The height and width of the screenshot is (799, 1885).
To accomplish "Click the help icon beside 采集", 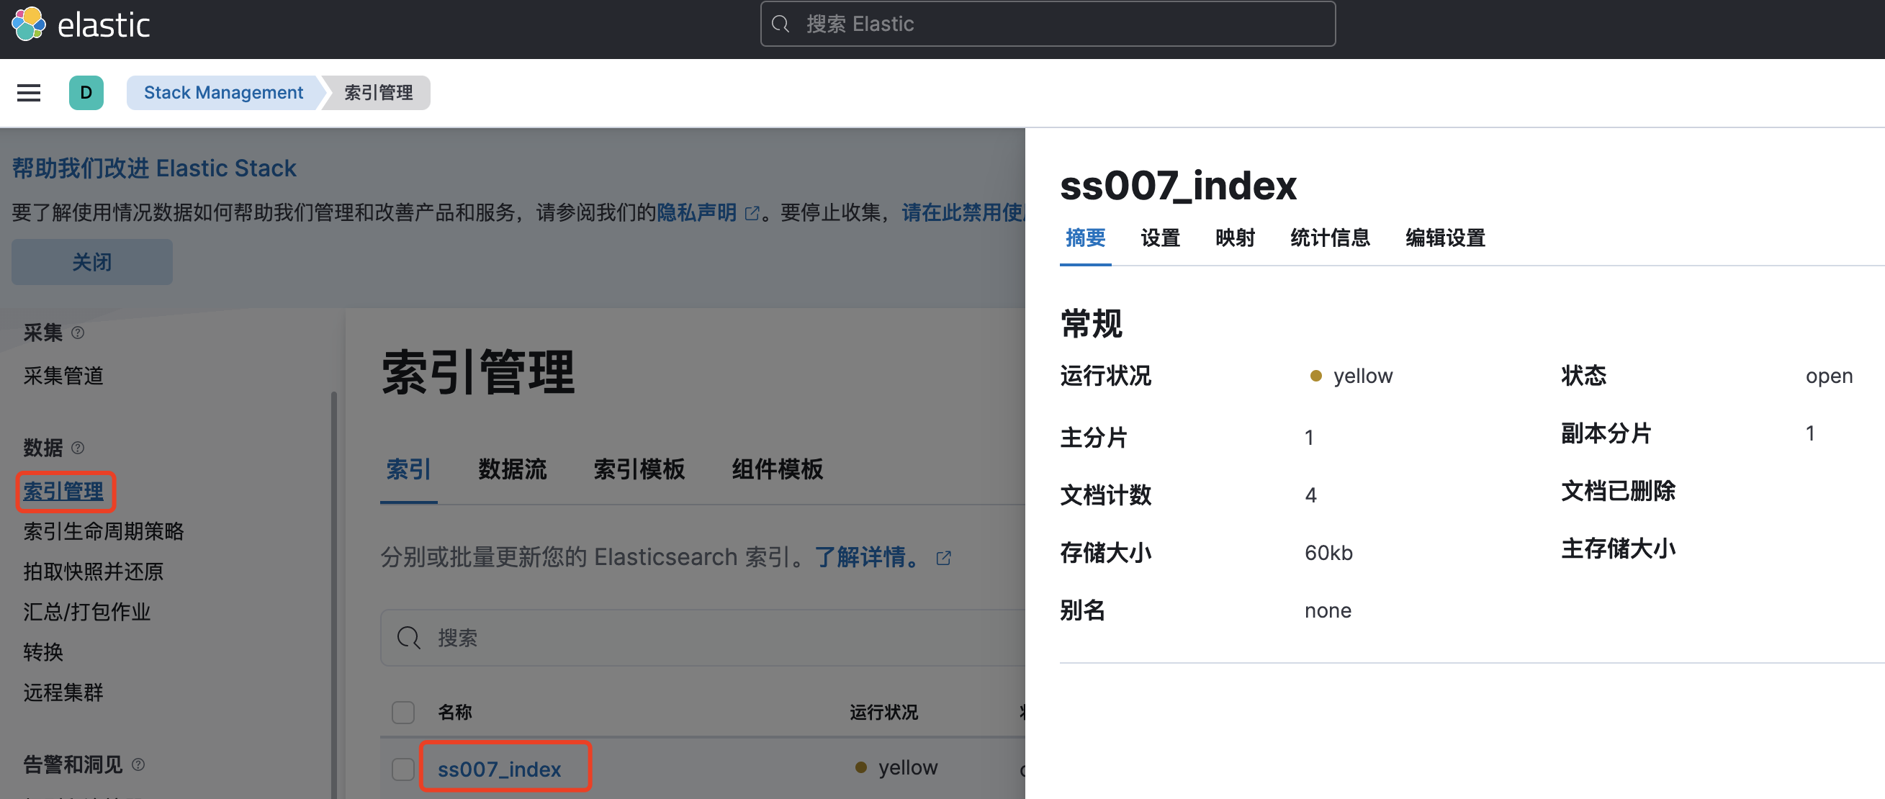I will 78,333.
